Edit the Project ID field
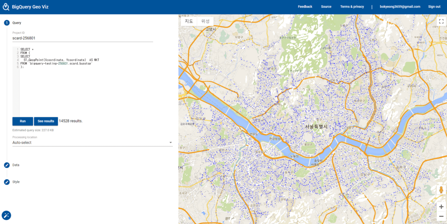This screenshot has height=224, width=447. [x=83, y=38]
